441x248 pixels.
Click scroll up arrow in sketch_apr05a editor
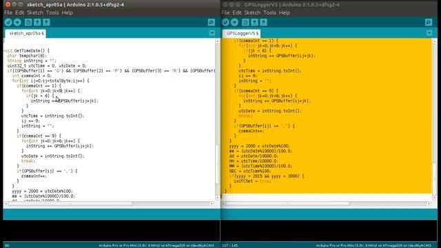(218, 41)
